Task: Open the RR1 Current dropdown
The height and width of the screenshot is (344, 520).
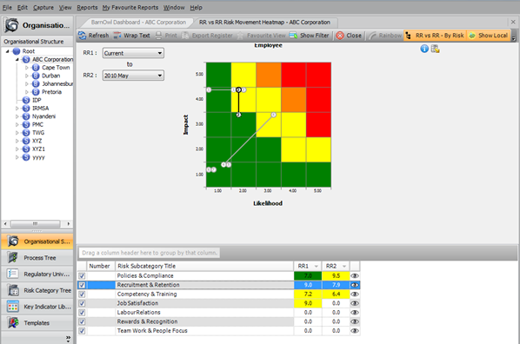Action: coord(133,53)
